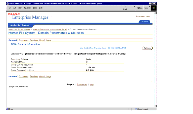Click the '0 B (0%)' consumed value
193x114 pixels.
90,70
